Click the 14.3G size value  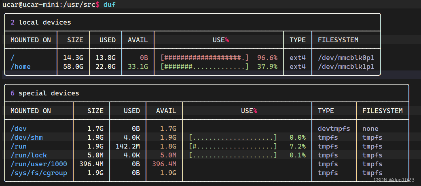(73, 58)
